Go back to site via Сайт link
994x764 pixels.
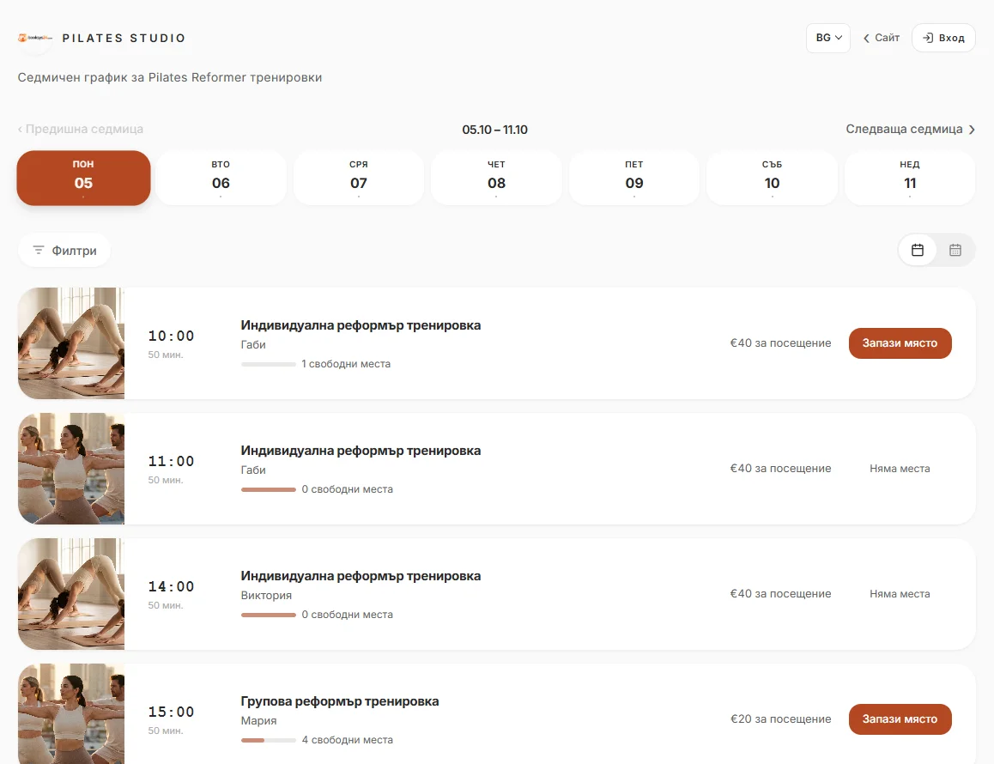(x=882, y=38)
